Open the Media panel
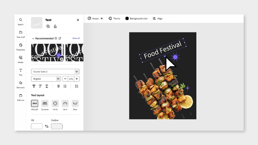The width and height of the screenshot is (258, 145). click(x=21, y=60)
